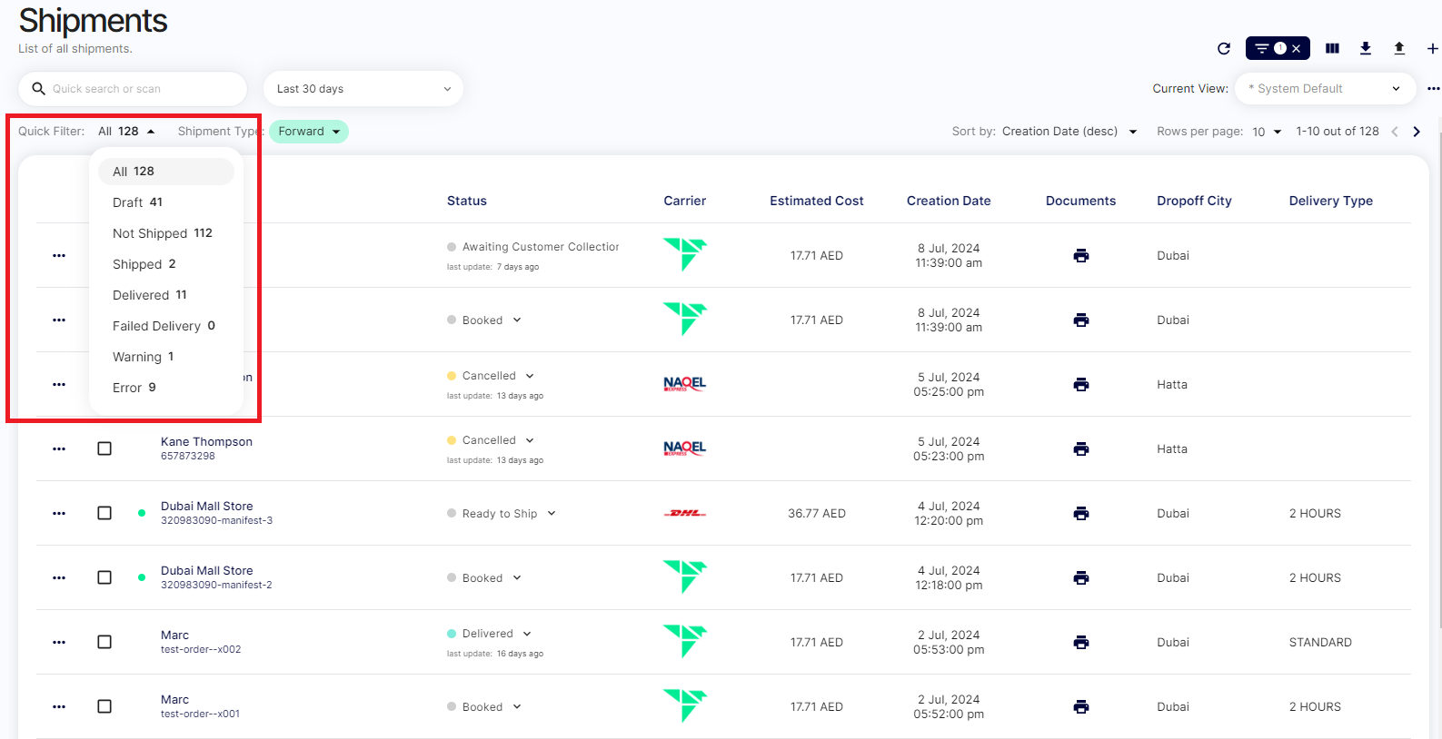Screen dimensions: 1442x739
Task: Add a new shipment with plus icon
Action: point(1432,48)
